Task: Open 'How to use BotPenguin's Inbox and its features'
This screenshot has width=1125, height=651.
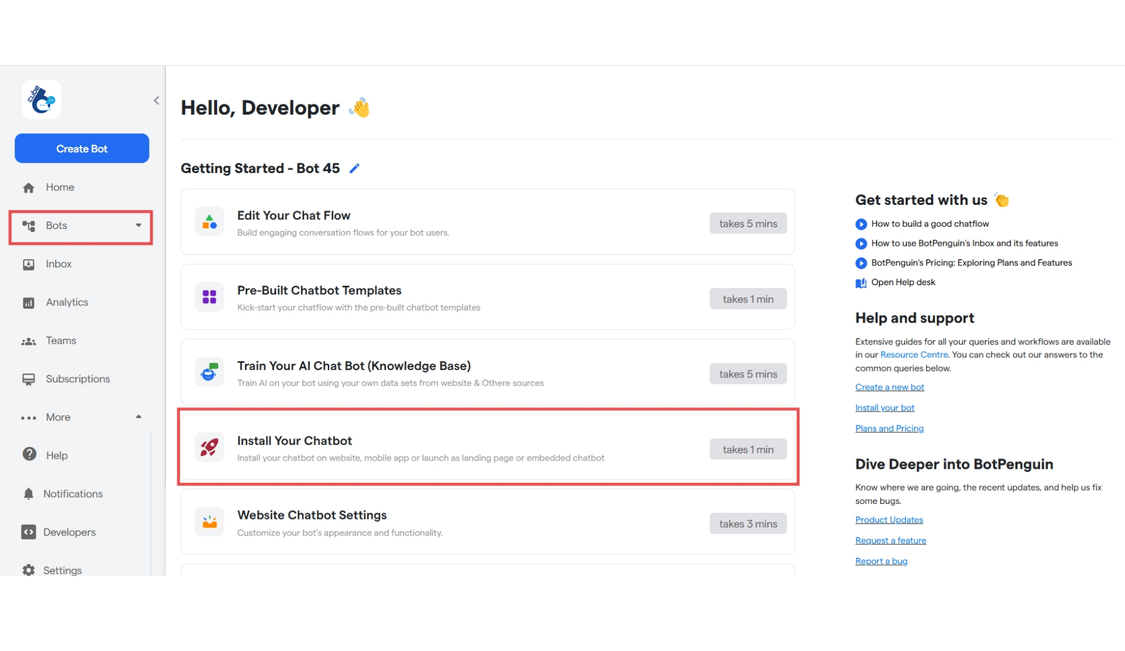Action: click(965, 243)
